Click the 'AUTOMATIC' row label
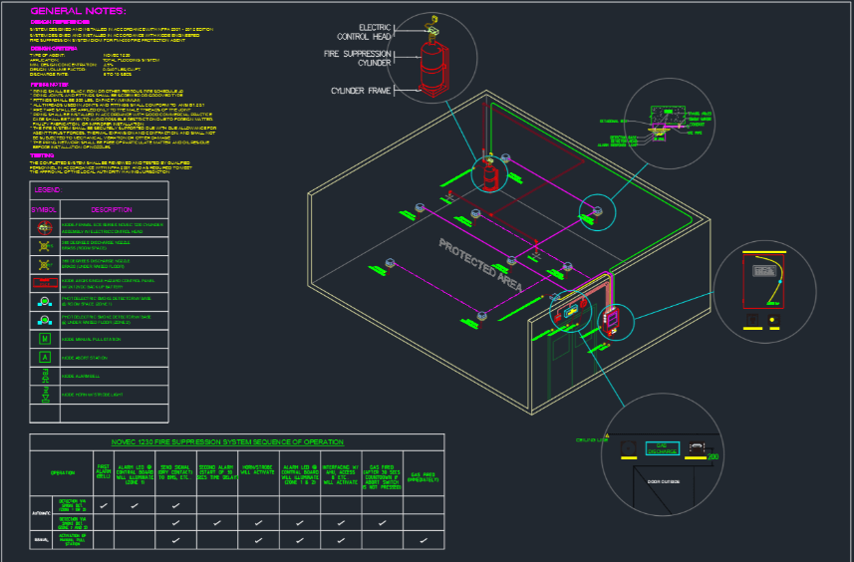Viewport: 854px width, 562px height. coord(42,513)
